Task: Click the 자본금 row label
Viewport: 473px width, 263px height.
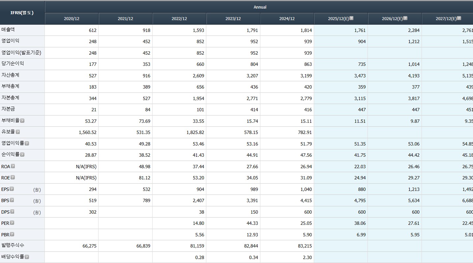Action: pyautogui.click(x=8, y=109)
